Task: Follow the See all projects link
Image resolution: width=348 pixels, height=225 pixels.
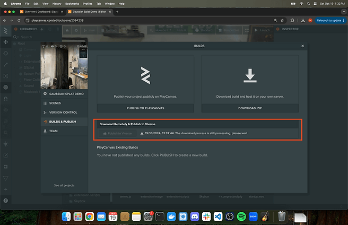Action: (64, 185)
